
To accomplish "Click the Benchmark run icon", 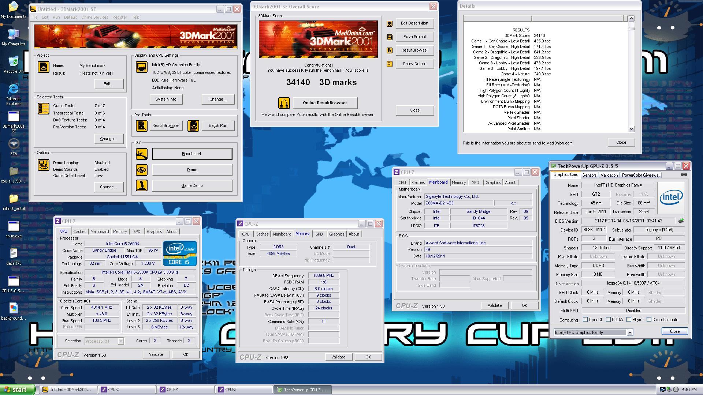I will 142,154.
